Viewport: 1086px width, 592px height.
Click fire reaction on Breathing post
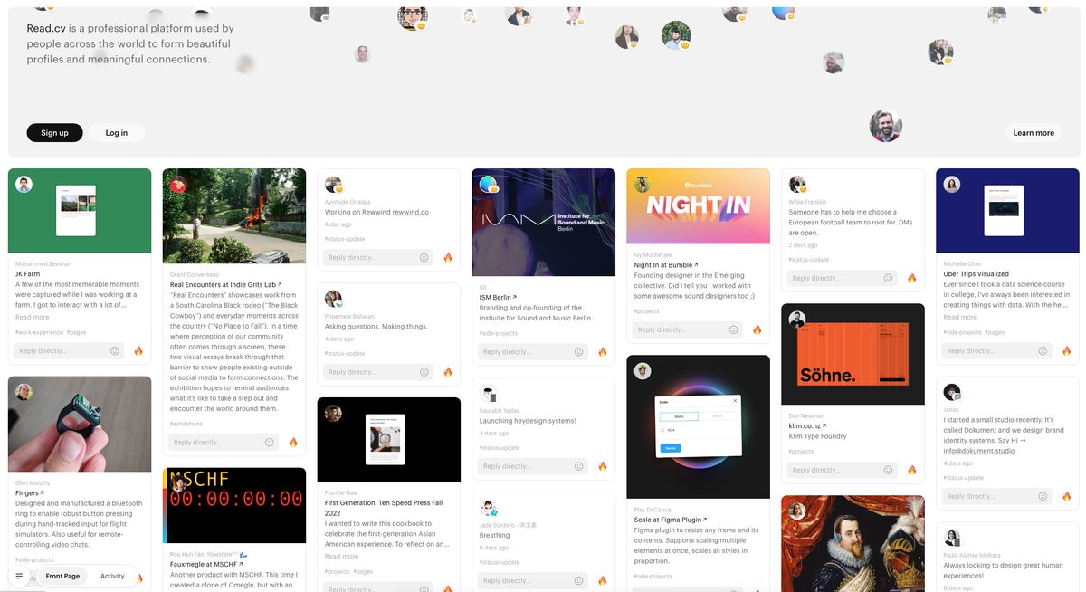603,580
